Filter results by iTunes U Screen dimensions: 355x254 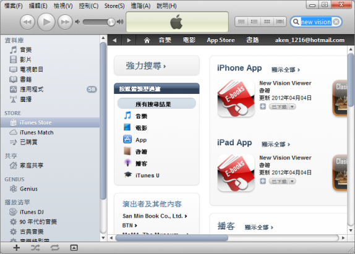coord(147,176)
